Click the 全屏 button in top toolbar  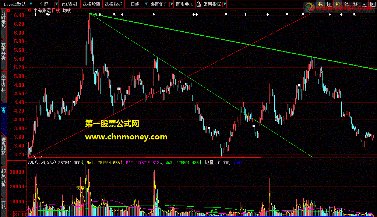coord(44,4)
